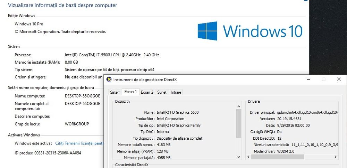The image size is (347, 168).
Task: Close the DirectX diagnostic window
Action: click(339, 80)
